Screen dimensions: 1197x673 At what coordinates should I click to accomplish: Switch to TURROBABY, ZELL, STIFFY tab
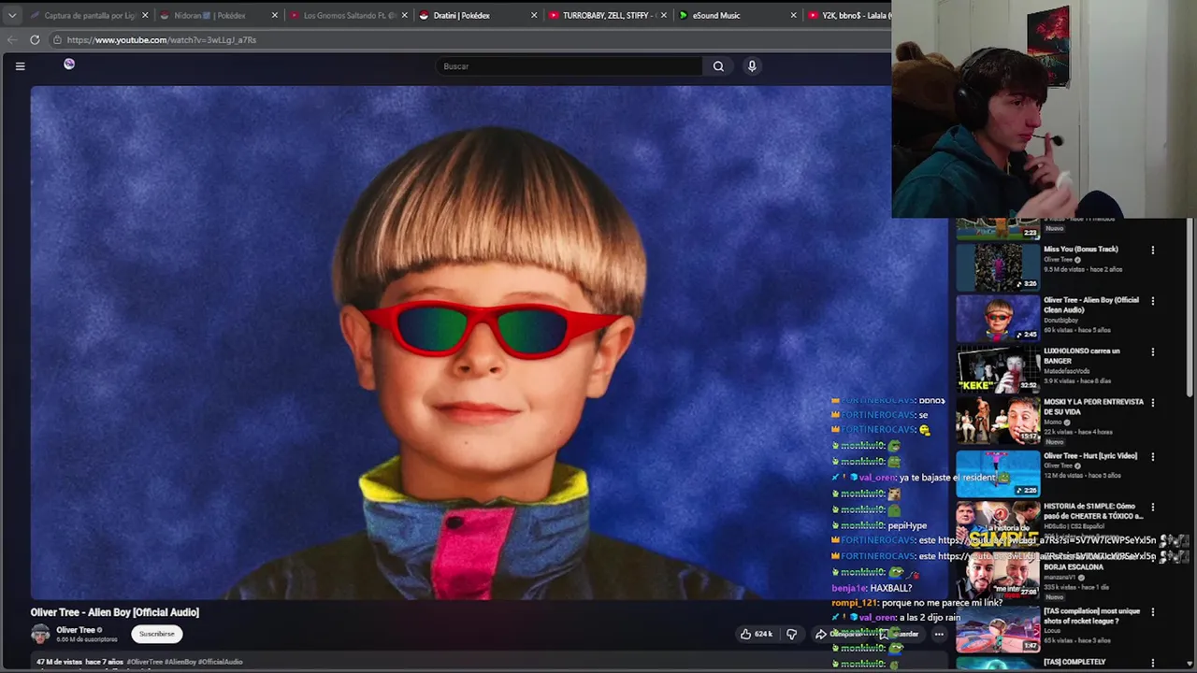(606, 15)
